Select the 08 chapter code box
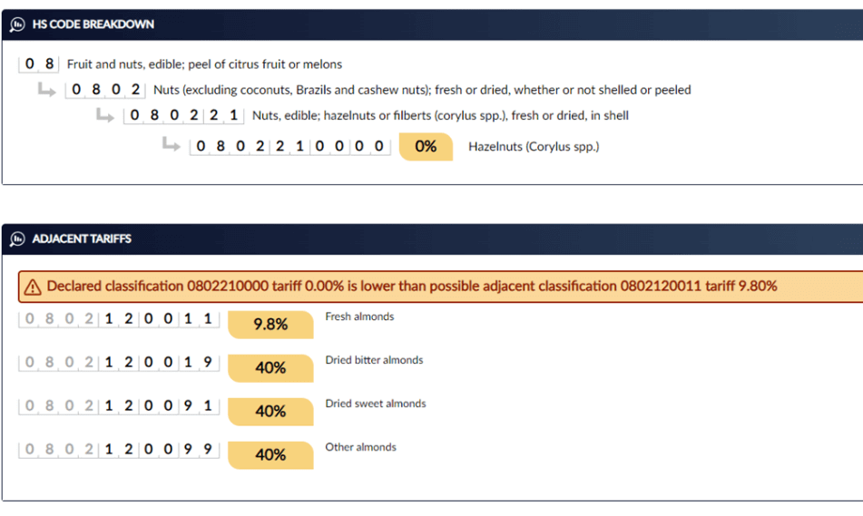863x516 pixels. pyautogui.click(x=38, y=63)
